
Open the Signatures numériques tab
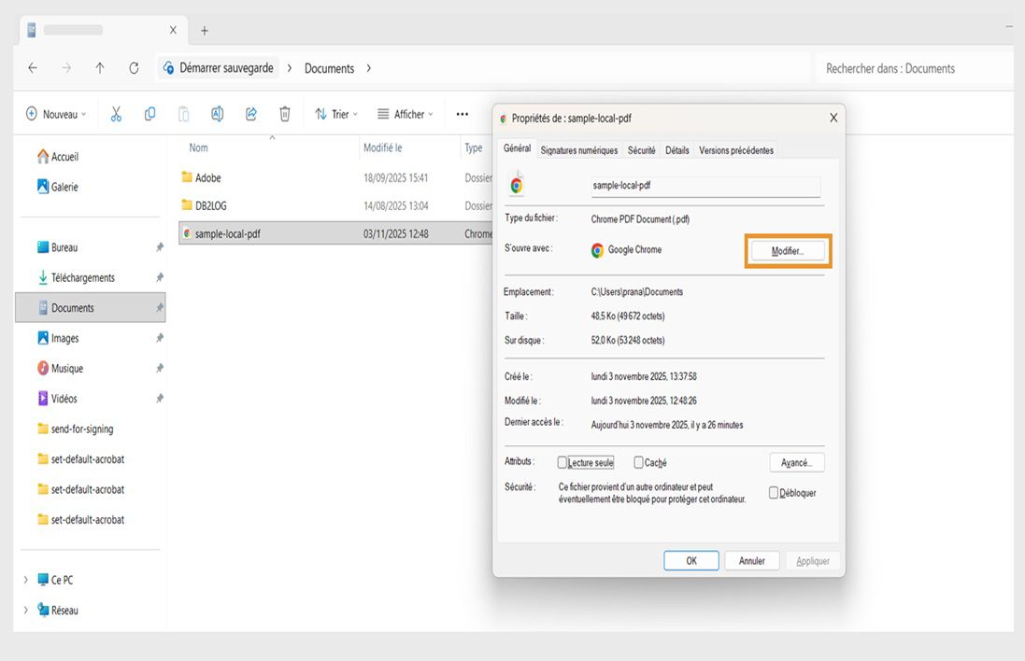578,149
